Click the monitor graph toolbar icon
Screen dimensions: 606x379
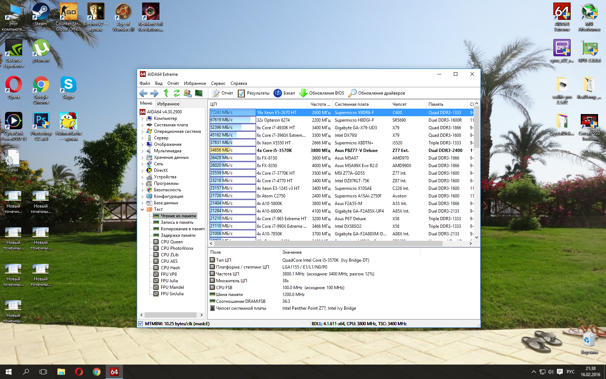coord(199,93)
